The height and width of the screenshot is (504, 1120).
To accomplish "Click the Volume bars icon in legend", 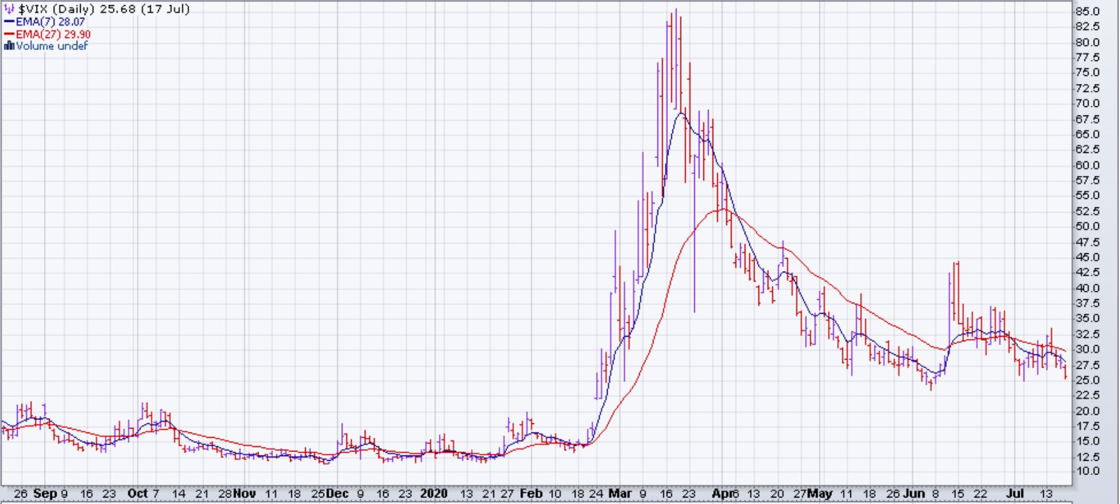I will click(x=9, y=46).
